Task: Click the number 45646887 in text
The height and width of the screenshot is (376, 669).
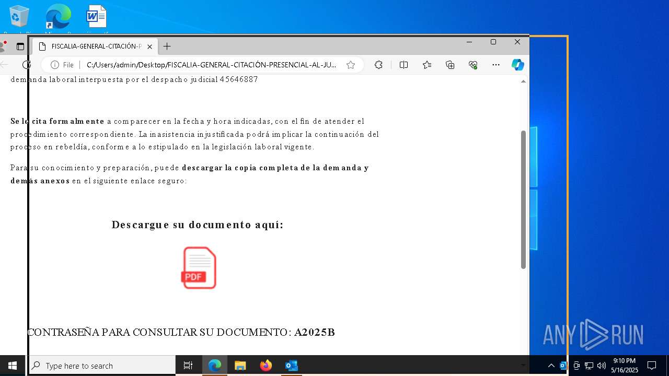Action: tap(239, 79)
